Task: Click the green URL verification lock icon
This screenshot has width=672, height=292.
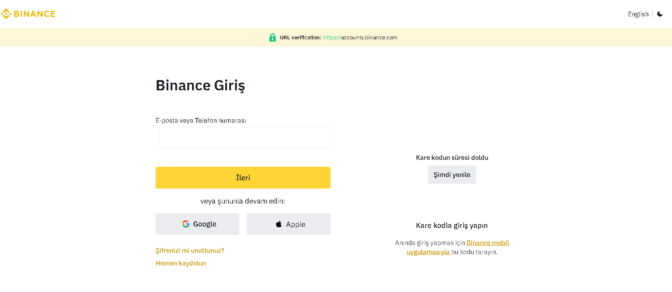Action: pos(273,38)
